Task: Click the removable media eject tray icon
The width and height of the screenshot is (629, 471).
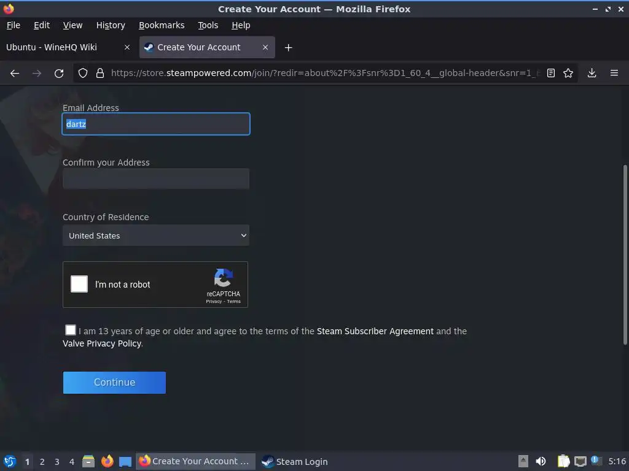Action: point(523,461)
